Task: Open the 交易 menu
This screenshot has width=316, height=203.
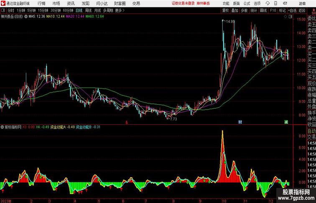Action: point(136,3)
